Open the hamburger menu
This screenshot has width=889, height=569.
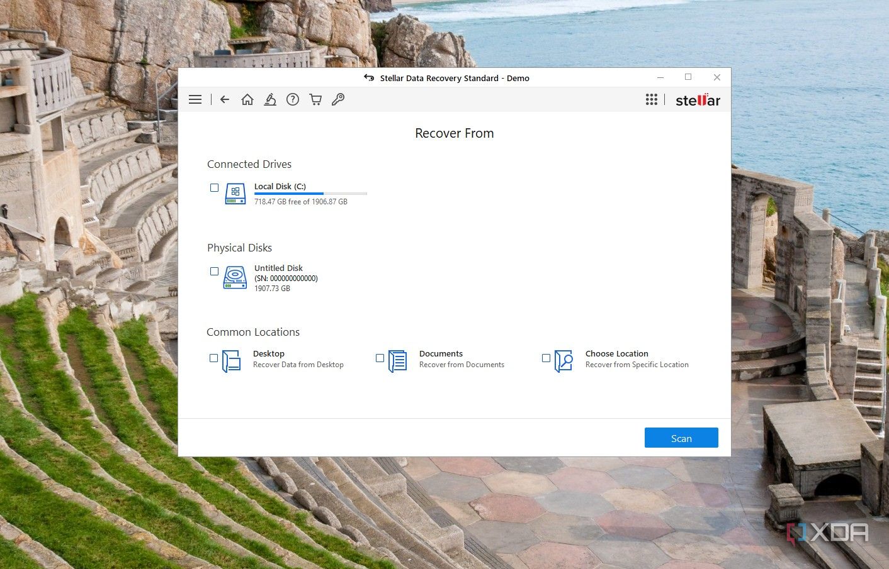[195, 99]
